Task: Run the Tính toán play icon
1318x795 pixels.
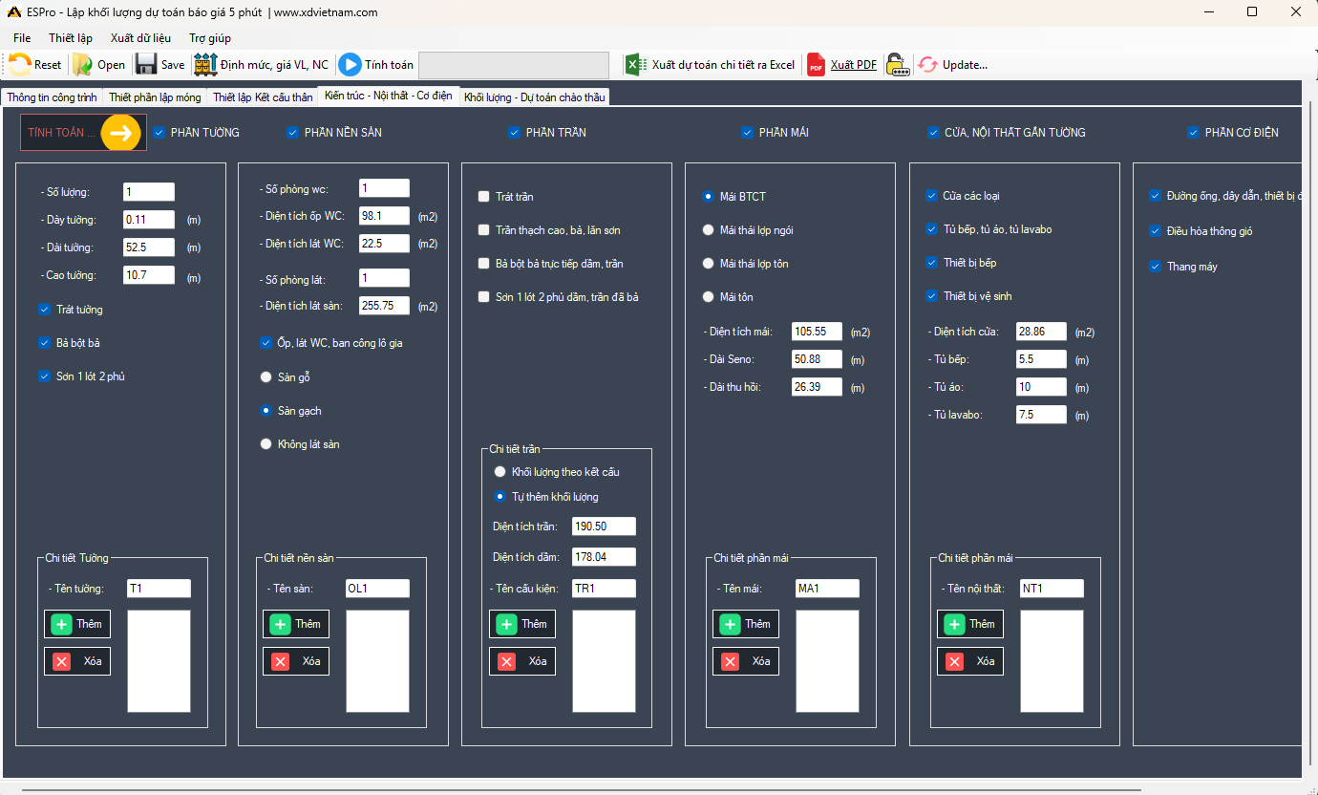Action: [x=350, y=65]
